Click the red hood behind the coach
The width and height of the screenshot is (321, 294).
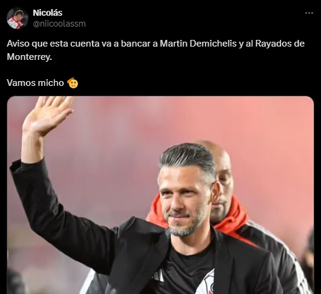tap(232, 217)
